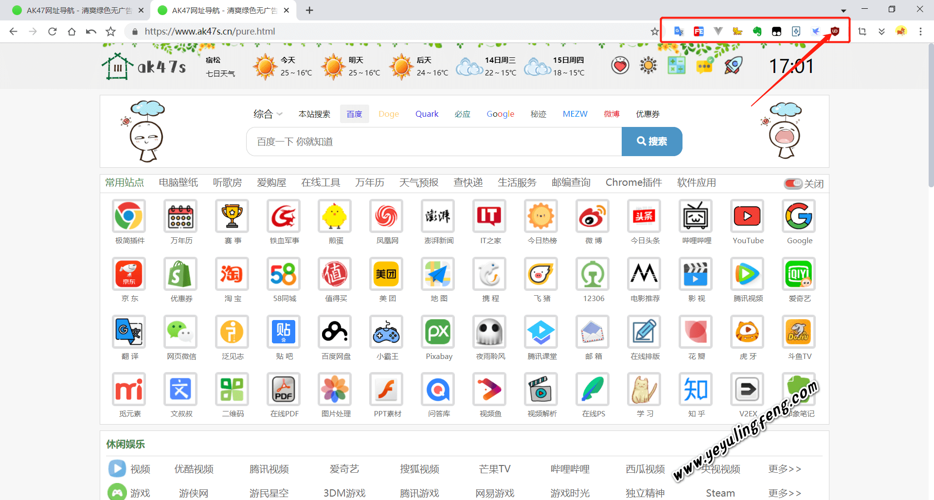Viewport: 934px width, 500px height.
Task: Reload the page
Action: tap(53, 32)
